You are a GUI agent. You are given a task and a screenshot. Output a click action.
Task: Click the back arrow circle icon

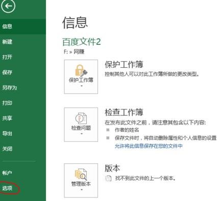[8, 6]
